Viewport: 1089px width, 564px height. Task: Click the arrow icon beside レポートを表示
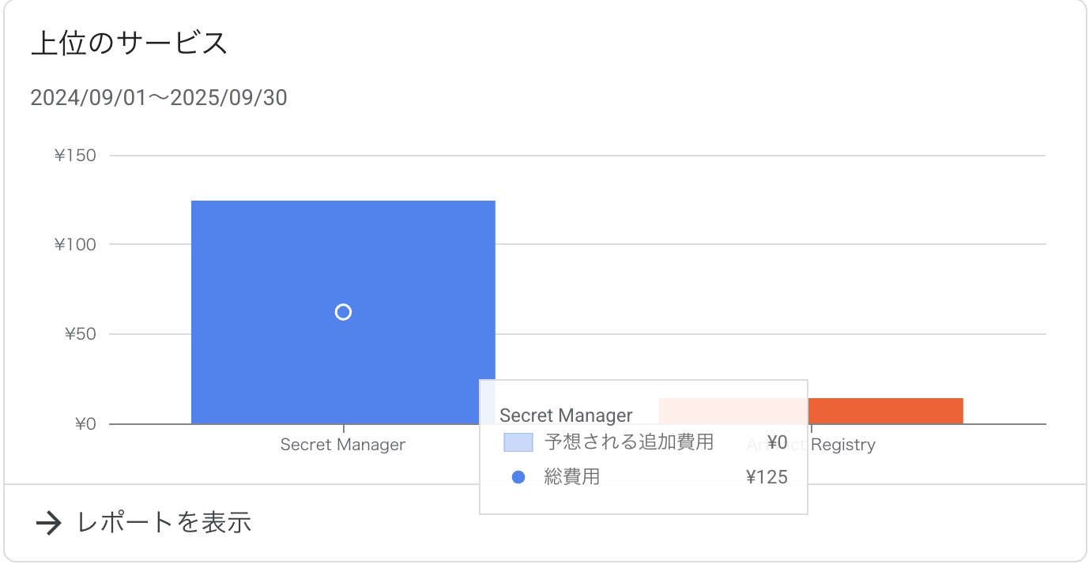click(x=49, y=523)
